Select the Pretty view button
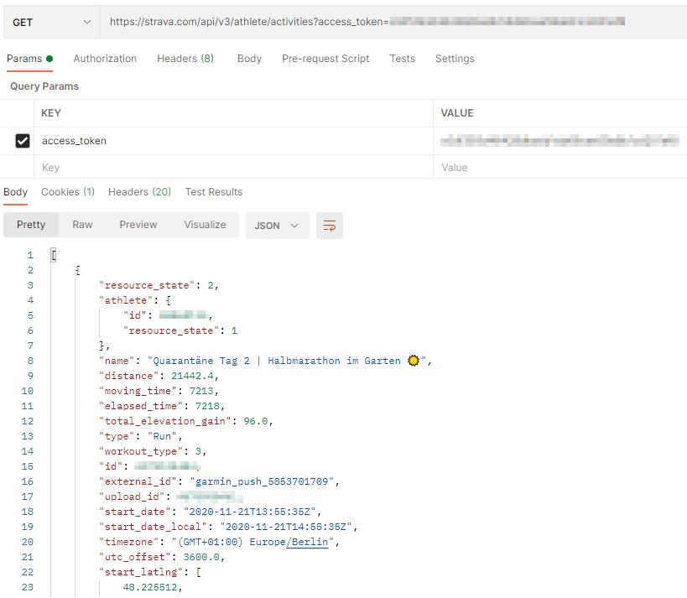This screenshot has width=687, height=598. [31, 225]
